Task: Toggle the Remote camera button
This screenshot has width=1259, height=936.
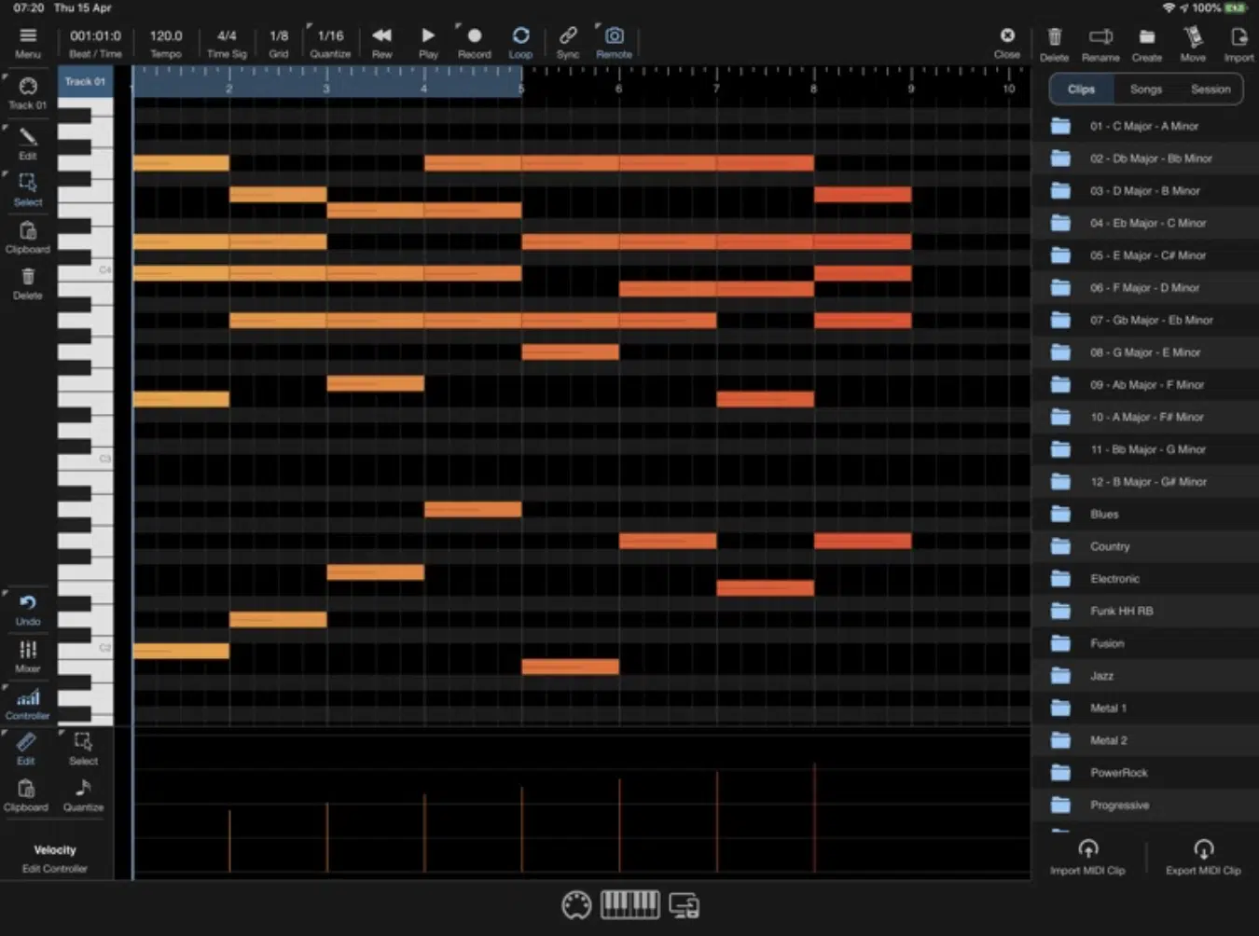Action: click(x=615, y=43)
